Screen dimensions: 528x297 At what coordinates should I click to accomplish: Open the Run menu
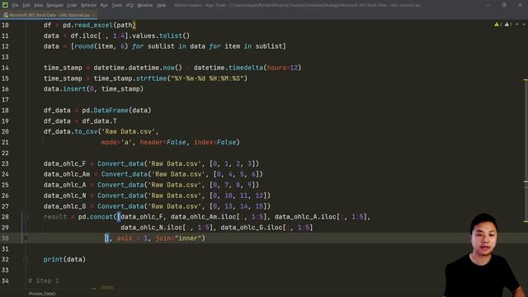tap(104, 6)
